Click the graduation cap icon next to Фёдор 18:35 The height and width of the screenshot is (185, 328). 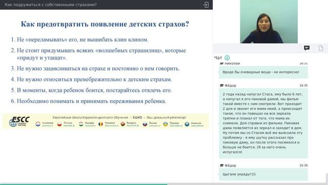click(221, 86)
